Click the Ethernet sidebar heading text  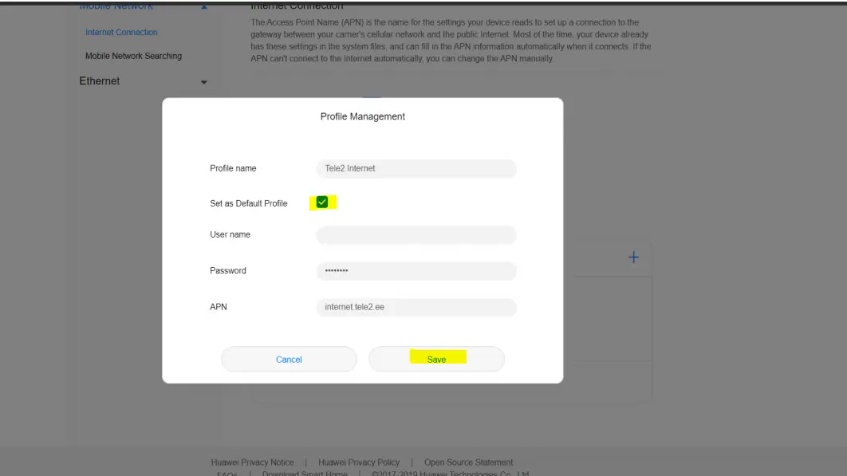100,81
